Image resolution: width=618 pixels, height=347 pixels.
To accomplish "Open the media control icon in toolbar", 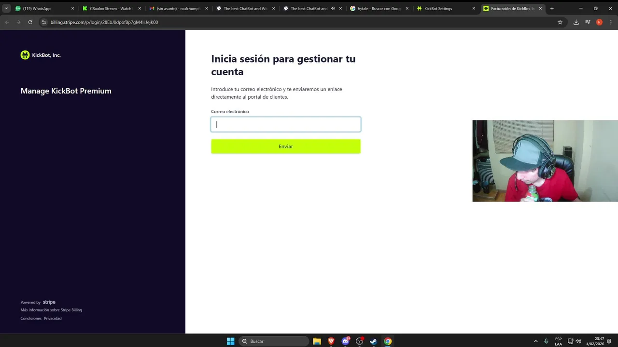I will (x=588, y=22).
